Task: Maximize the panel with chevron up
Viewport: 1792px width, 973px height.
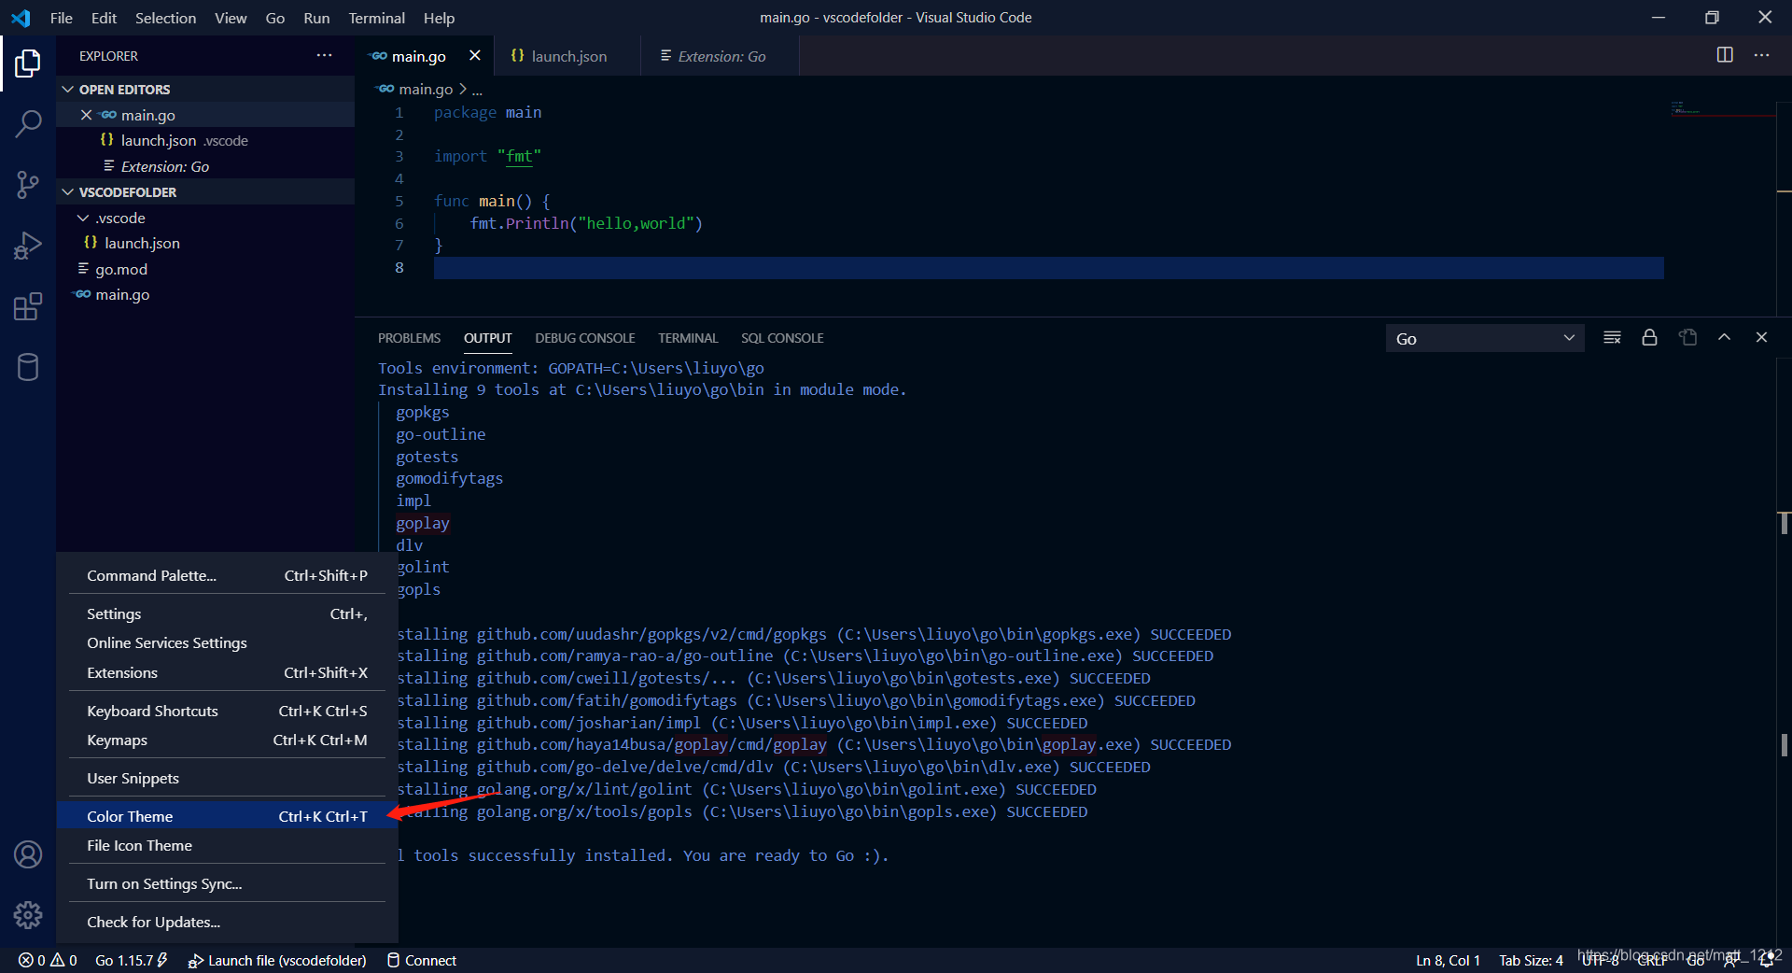Action: point(1724,337)
